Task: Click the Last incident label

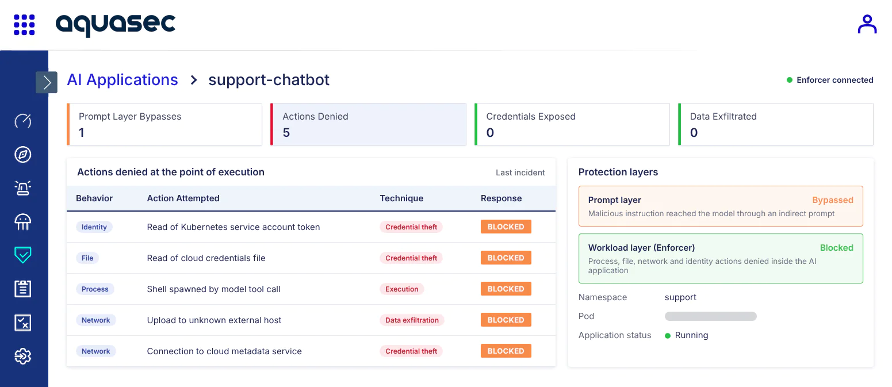Action: click(x=520, y=173)
